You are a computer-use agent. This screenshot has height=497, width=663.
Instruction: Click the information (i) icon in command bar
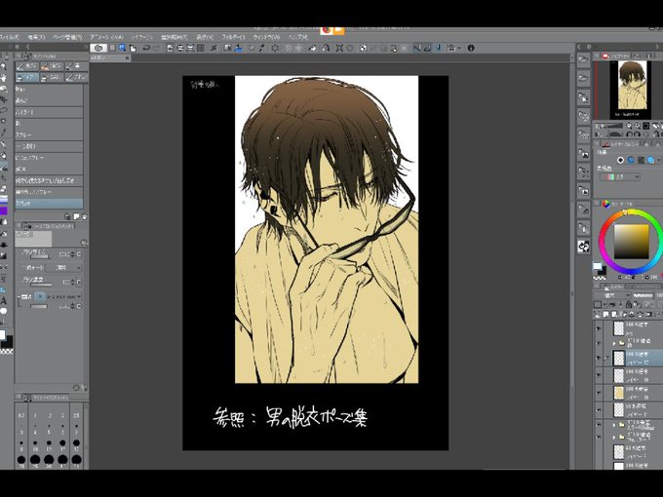click(x=471, y=48)
